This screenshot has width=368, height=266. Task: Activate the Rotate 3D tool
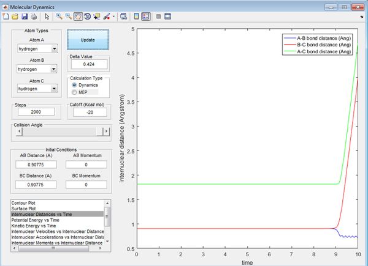(86, 15)
